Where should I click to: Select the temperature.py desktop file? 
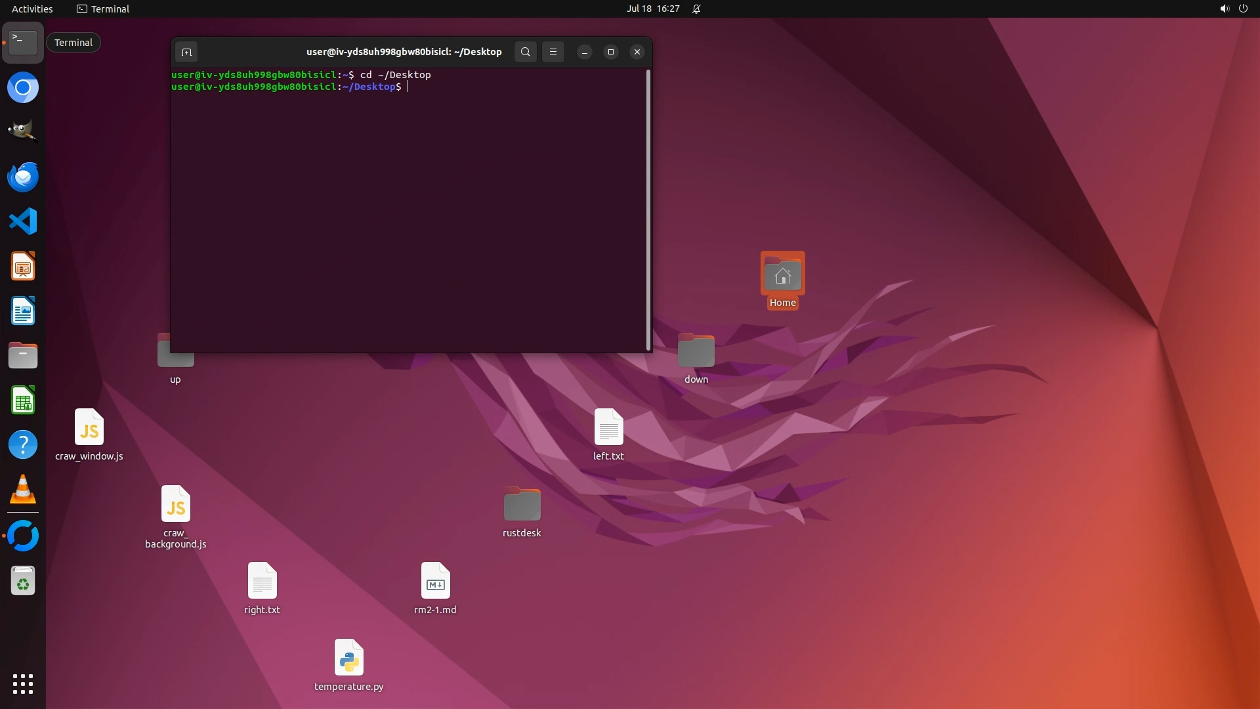point(348,658)
